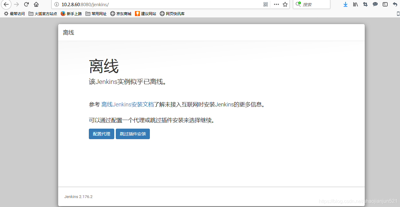Click the 该Jenkins实例似乎已离线 message
The width and height of the screenshot is (400, 207).
pyautogui.click(x=128, y=82)
